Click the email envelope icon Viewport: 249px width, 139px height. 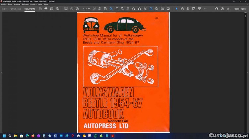point(52,9)
